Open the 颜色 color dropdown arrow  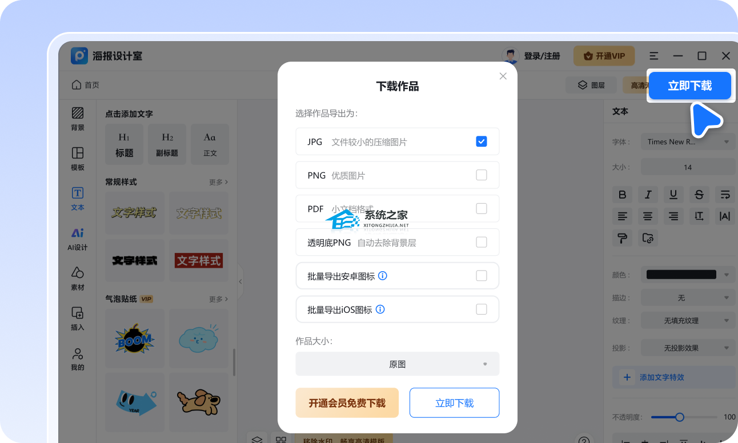(727, 275)
